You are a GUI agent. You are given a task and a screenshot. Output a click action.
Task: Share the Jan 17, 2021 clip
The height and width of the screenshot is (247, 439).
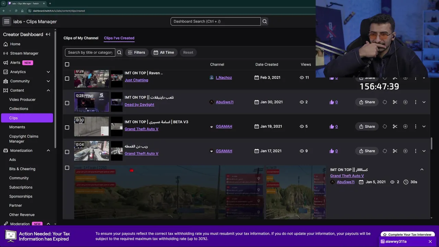pyautogui.click(x=367, y=151)
